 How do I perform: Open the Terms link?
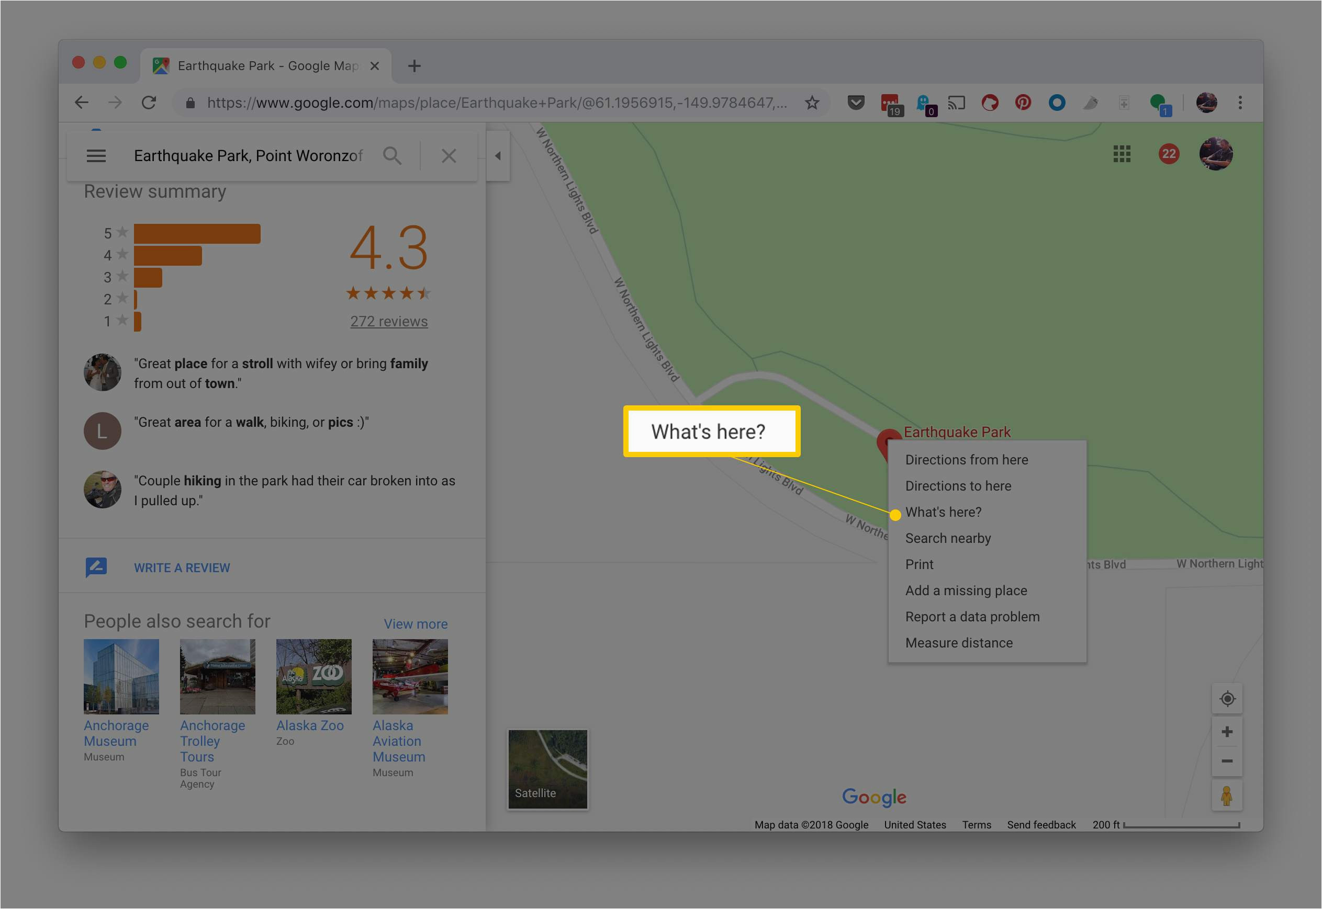(x=976, y=825)
